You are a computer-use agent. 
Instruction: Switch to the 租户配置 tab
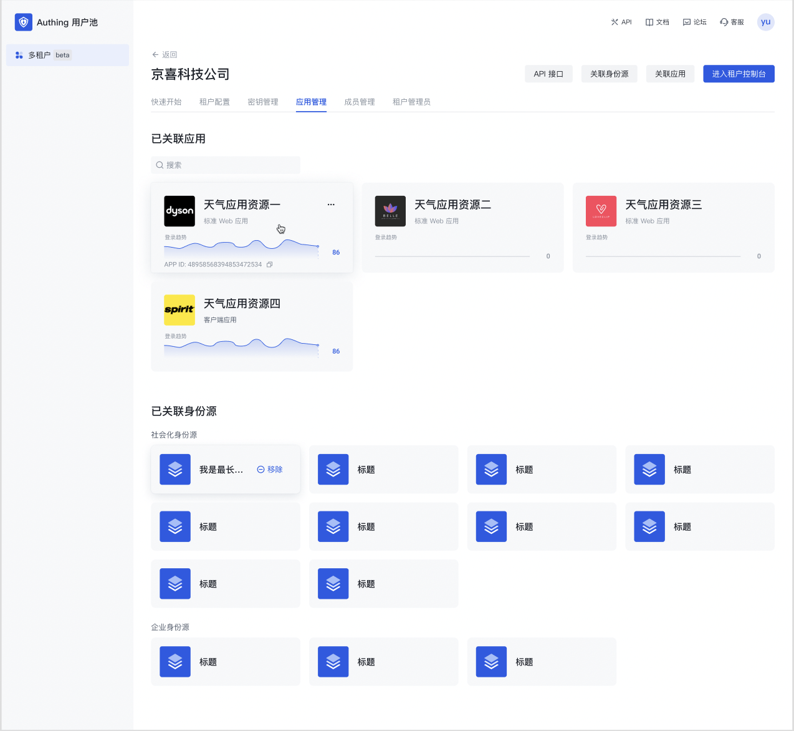(214, 102)
